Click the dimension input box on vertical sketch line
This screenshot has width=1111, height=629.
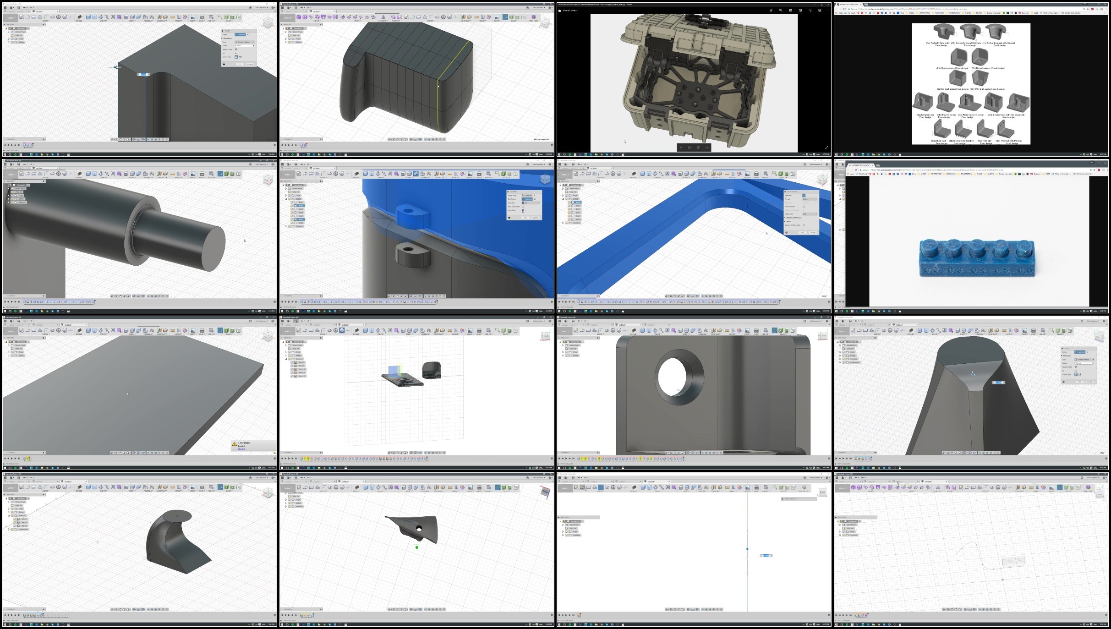(765, 556)
